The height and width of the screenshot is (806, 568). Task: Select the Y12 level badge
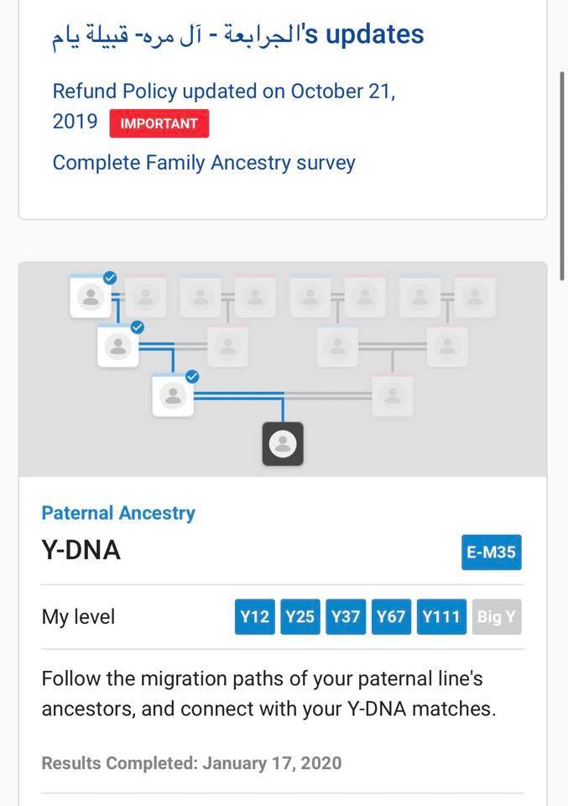(255, 616)
